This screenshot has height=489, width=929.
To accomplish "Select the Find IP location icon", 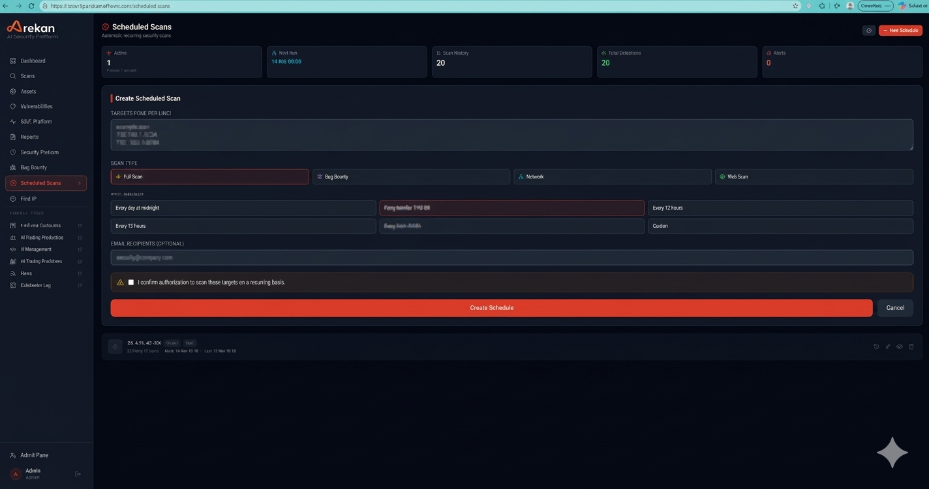I will coord(13,199).
